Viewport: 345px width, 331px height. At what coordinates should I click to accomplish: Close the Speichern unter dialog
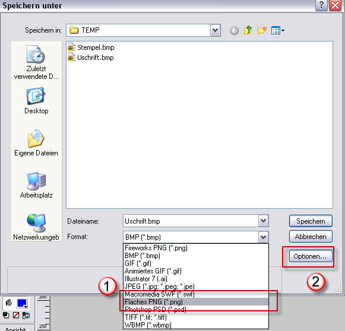335,5
